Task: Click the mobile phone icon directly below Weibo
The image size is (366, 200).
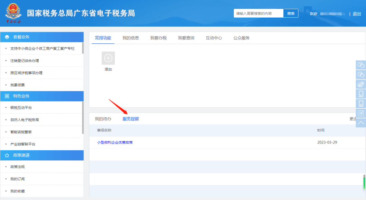Action: coord(361,94)
